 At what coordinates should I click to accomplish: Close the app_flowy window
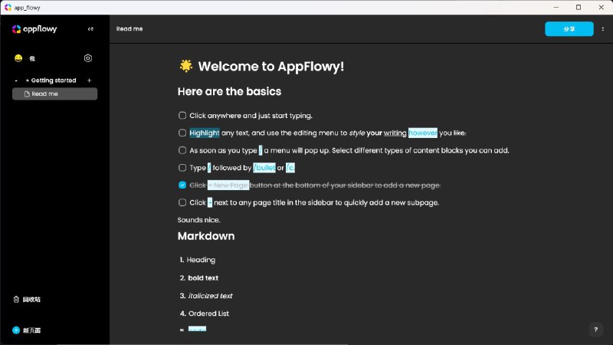[602, 8]
